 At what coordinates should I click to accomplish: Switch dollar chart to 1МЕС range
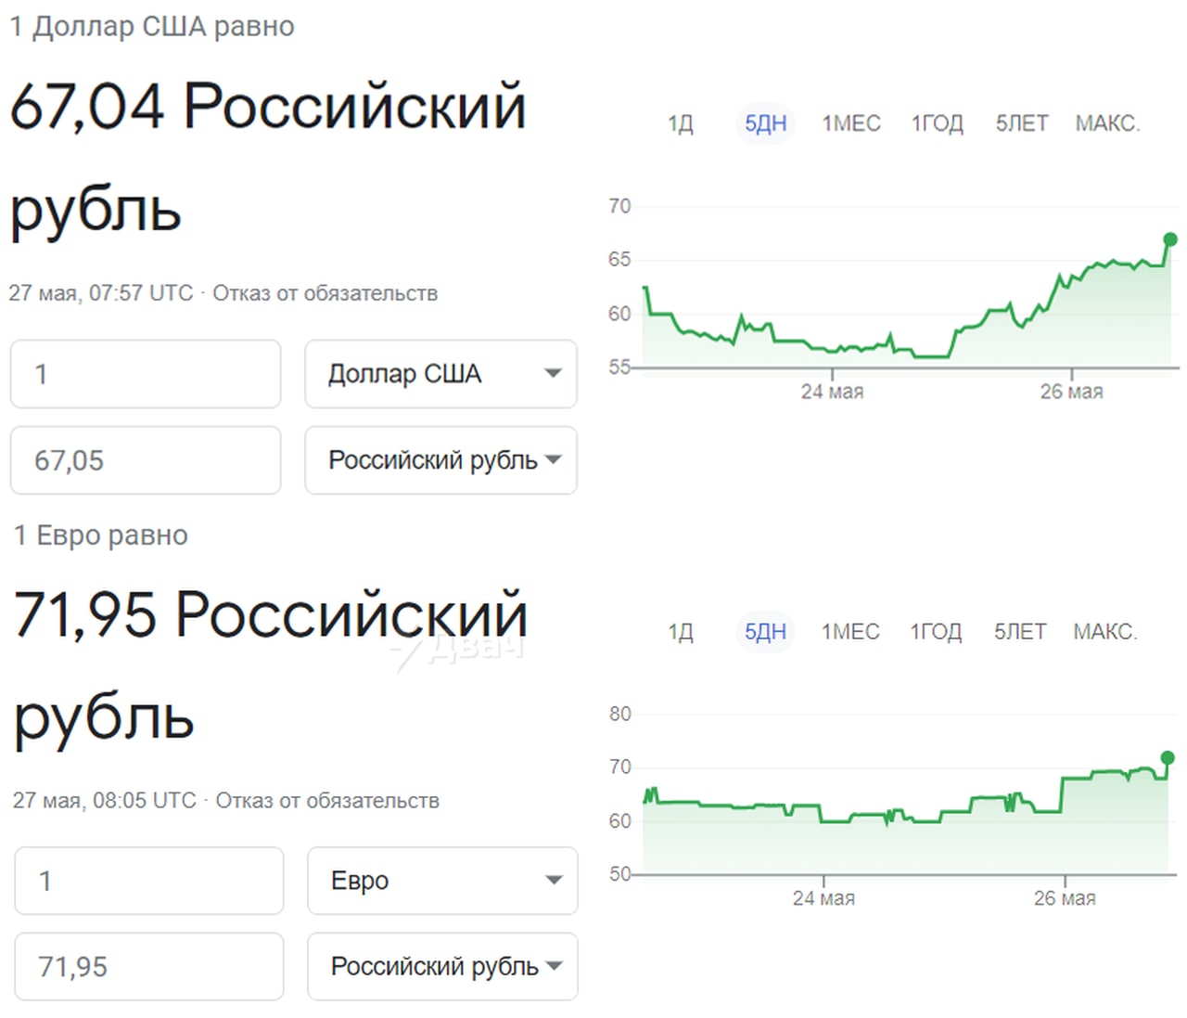pos(850,123)
